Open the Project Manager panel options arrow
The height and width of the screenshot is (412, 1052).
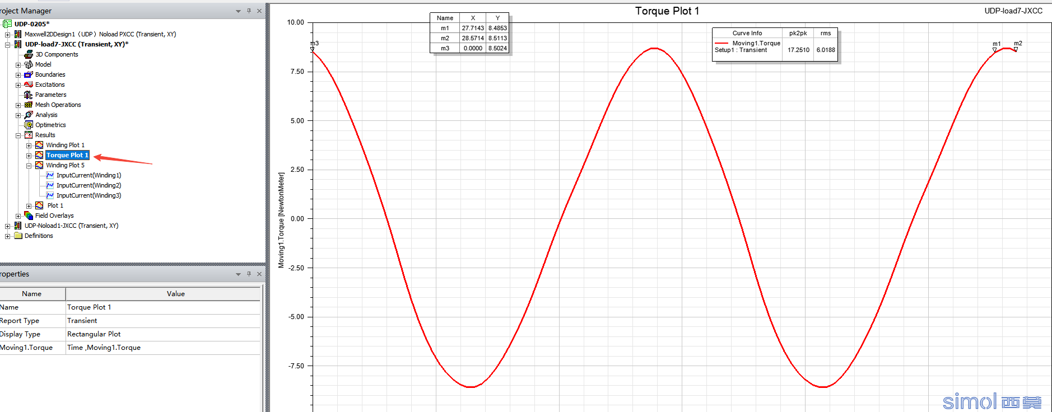pos(238,11)
